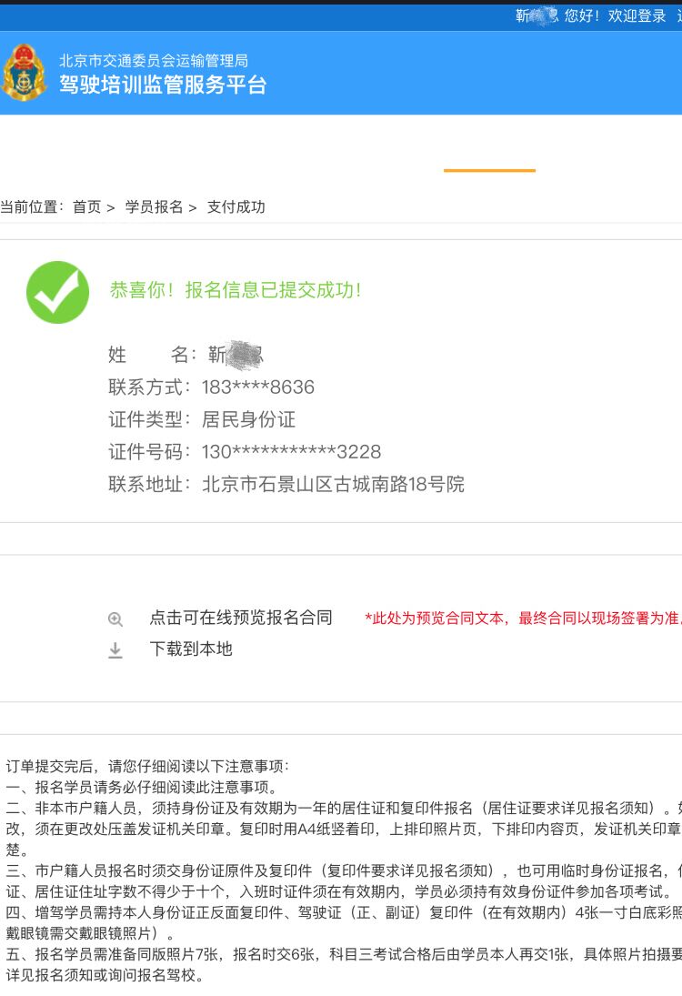This screenshot has width=682, height=996.
Task: Click the 驾驶培训监管服务平台 platform title
Action: point(163,85)
